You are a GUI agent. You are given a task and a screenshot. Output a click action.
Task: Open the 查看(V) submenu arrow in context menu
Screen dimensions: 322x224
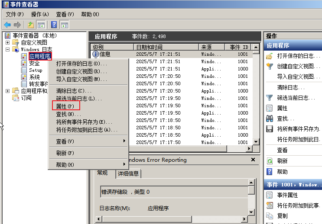(124, 141)
